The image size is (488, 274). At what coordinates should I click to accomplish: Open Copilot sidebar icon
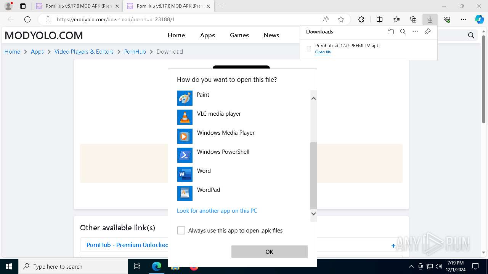click(479, 19)
